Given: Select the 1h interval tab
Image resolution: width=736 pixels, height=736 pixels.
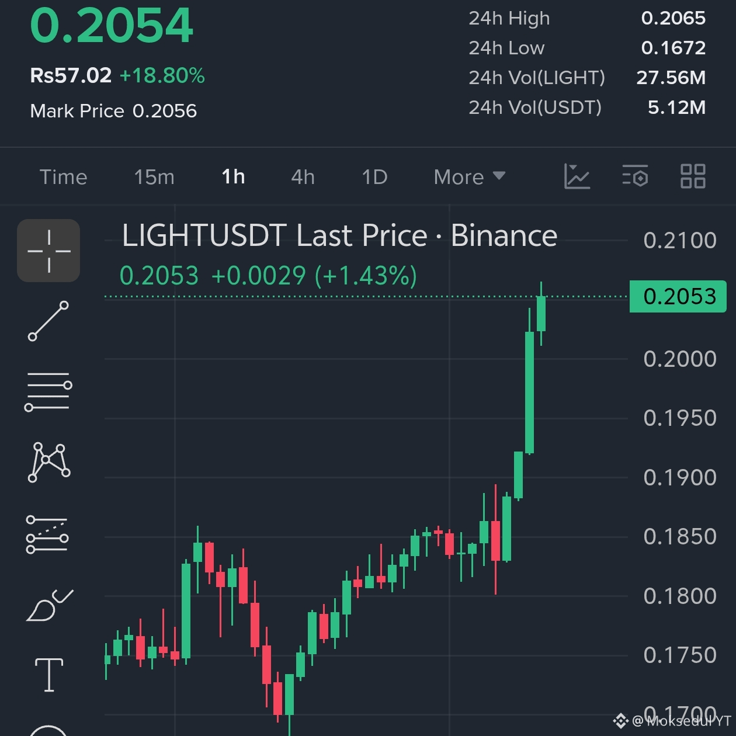Looking at the screenshot, I should point(233,177).
